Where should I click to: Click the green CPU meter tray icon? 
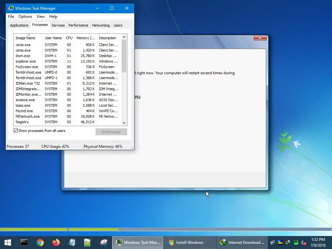coord(296,243)
